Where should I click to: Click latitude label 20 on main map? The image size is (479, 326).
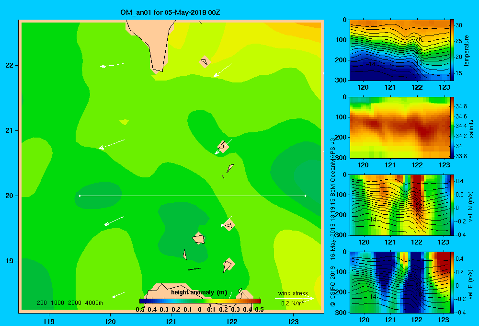pos(10,196)
